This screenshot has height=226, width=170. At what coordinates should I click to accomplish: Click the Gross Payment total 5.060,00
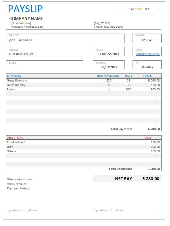(154, 81)
